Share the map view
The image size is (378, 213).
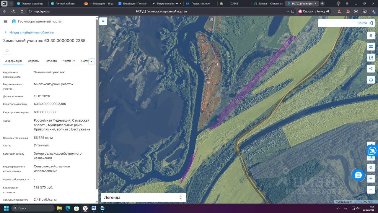tap(371, 69)
